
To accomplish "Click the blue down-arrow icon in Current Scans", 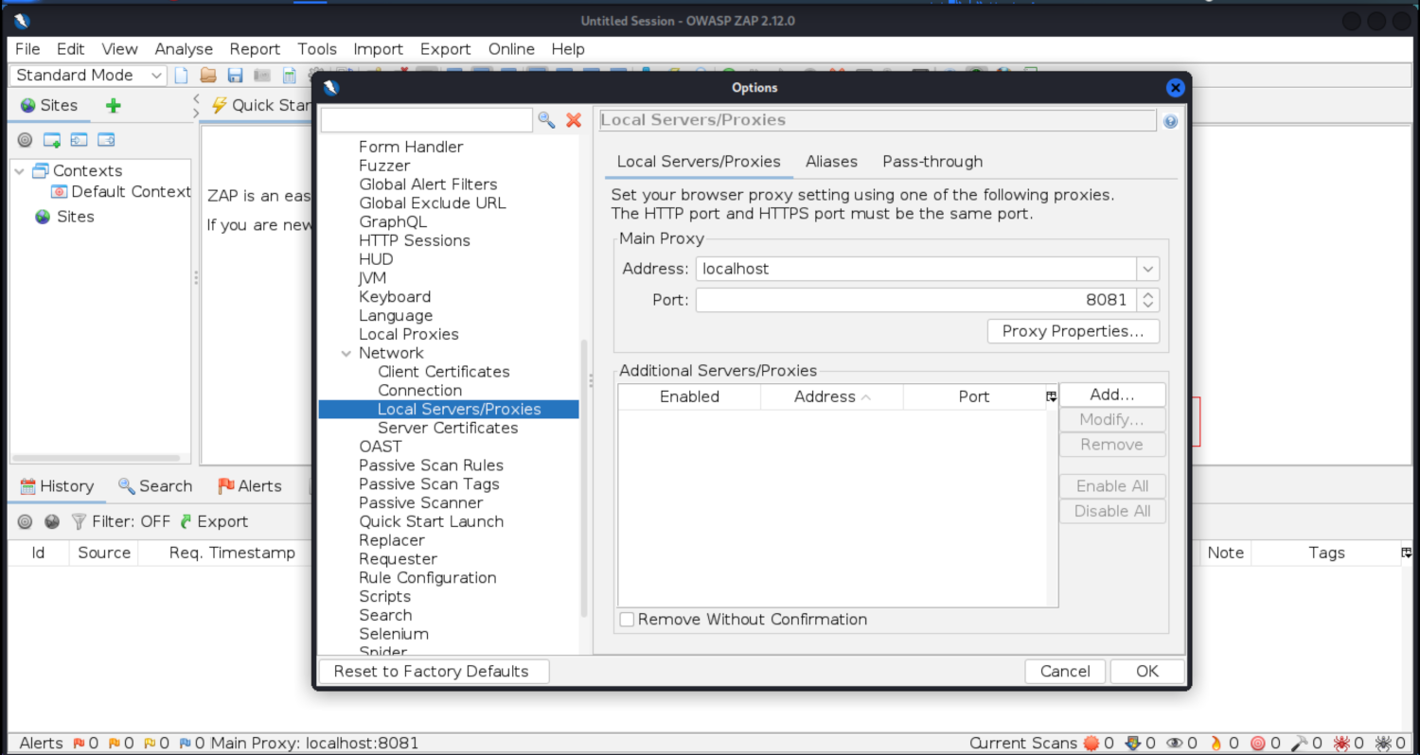I will click(1132, 744).
